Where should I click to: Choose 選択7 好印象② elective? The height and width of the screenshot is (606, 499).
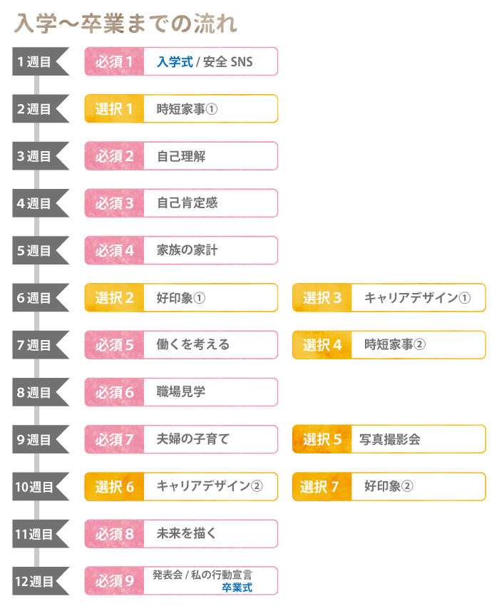click(389, 486)
